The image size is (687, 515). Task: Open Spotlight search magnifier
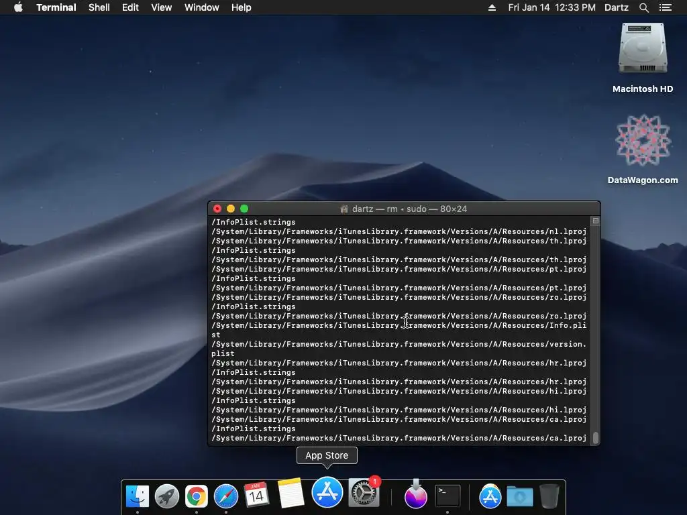click(x=643, y=7)
